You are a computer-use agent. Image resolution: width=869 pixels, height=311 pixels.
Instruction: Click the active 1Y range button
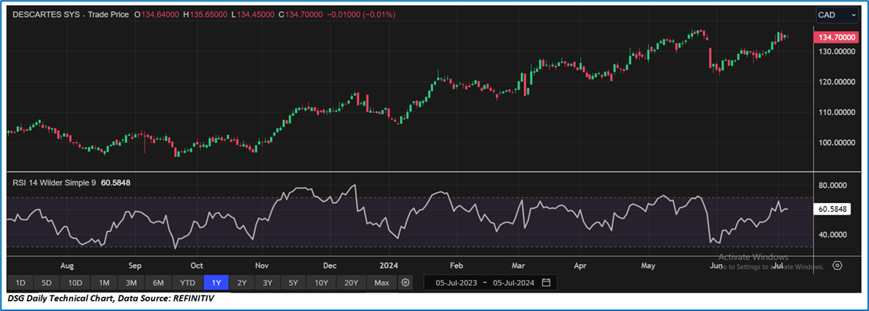pos(217,282)
